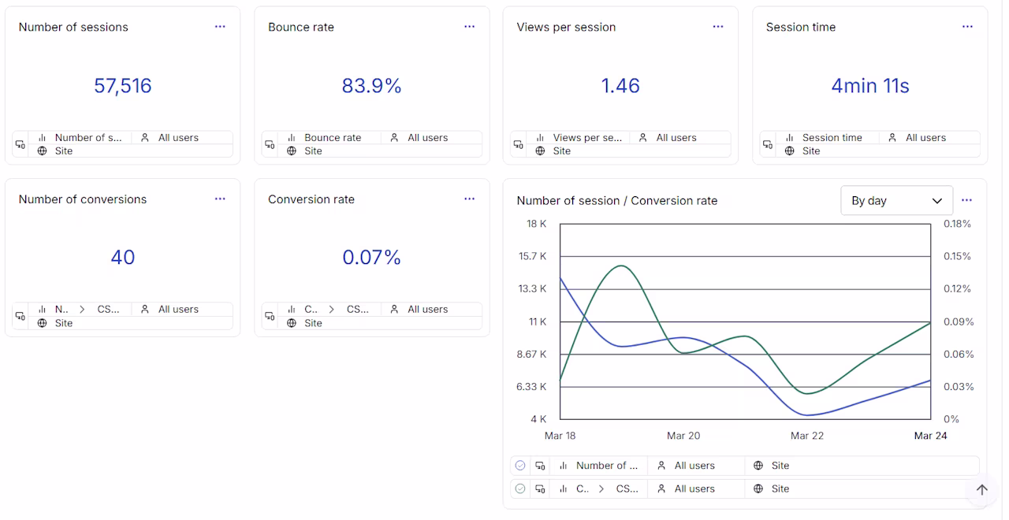Click Session time metric label in footer
The width and height of the screenshot is (1009, 520).
coord(832,137)
